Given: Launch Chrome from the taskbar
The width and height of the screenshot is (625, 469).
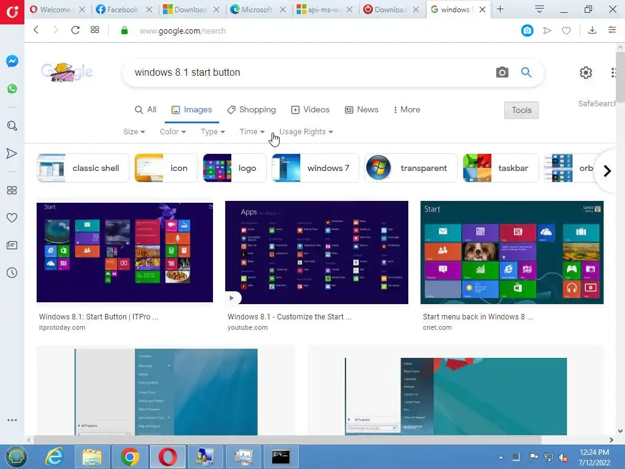Looking at the screenshot, I should [x=129, y=457].
